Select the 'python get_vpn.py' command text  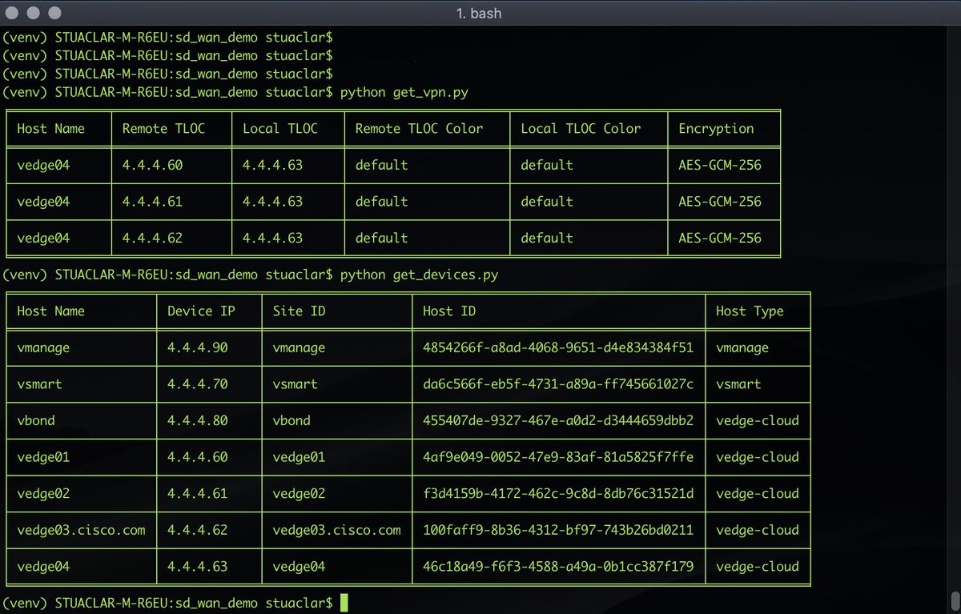(x=404, y=92)
